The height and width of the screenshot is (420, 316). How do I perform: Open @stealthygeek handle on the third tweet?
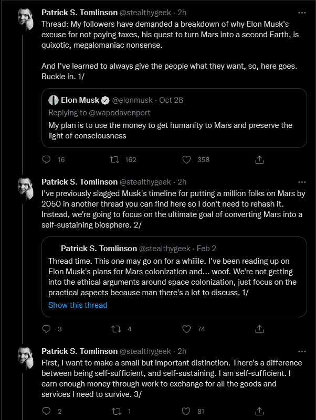click(145, 351)
